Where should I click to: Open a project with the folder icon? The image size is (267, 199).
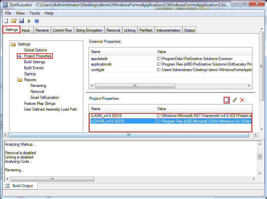click(14, 21)
